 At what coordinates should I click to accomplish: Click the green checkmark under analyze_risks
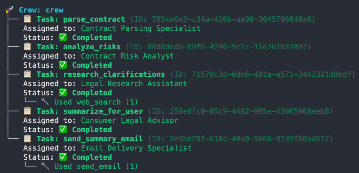coord(63,65)
